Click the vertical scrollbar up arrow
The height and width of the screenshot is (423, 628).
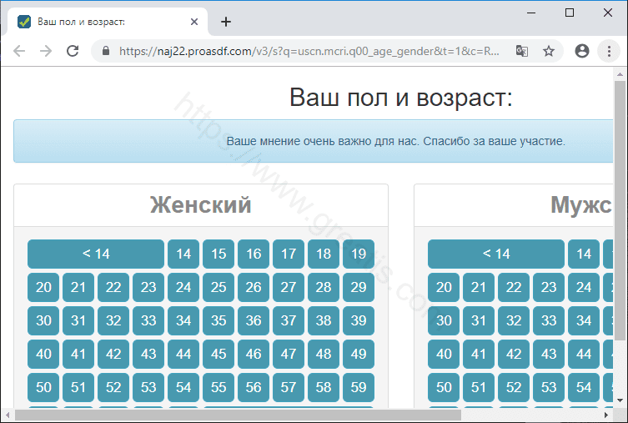pyautogui.click(x=620, y=74)
